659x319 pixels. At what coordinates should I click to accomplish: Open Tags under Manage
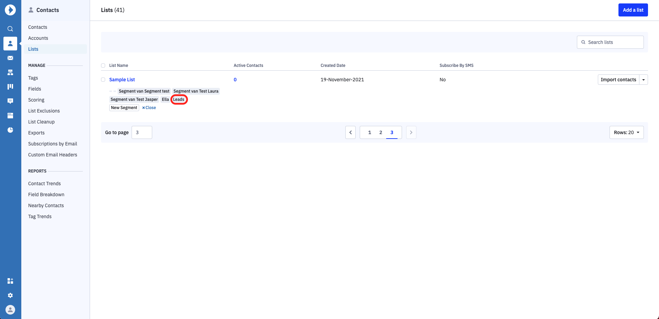click(x=33, y=78)
